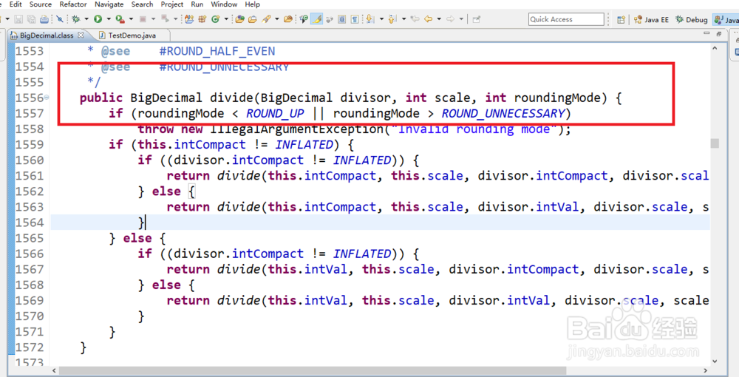This screenshot has height=377, width=739.
Task: Click IllegalArgumentException on line 1558
Action: click(x=297, y=129)
